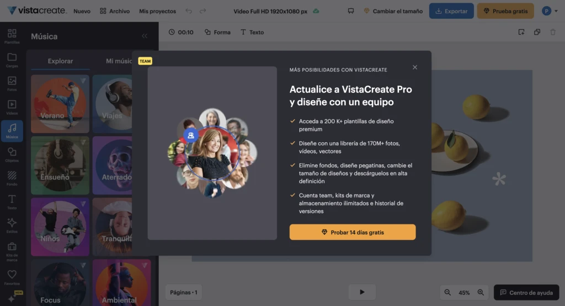This screenshot has width=565, height=306.
Task: Open the Texto sidebar panel
Action: coord(12,202)
